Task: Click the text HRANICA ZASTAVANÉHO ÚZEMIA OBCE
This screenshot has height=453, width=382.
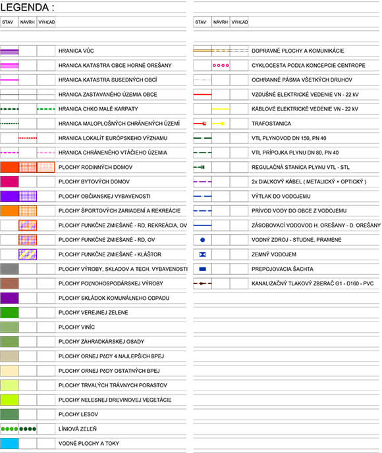Action: (x=107, y=95)
